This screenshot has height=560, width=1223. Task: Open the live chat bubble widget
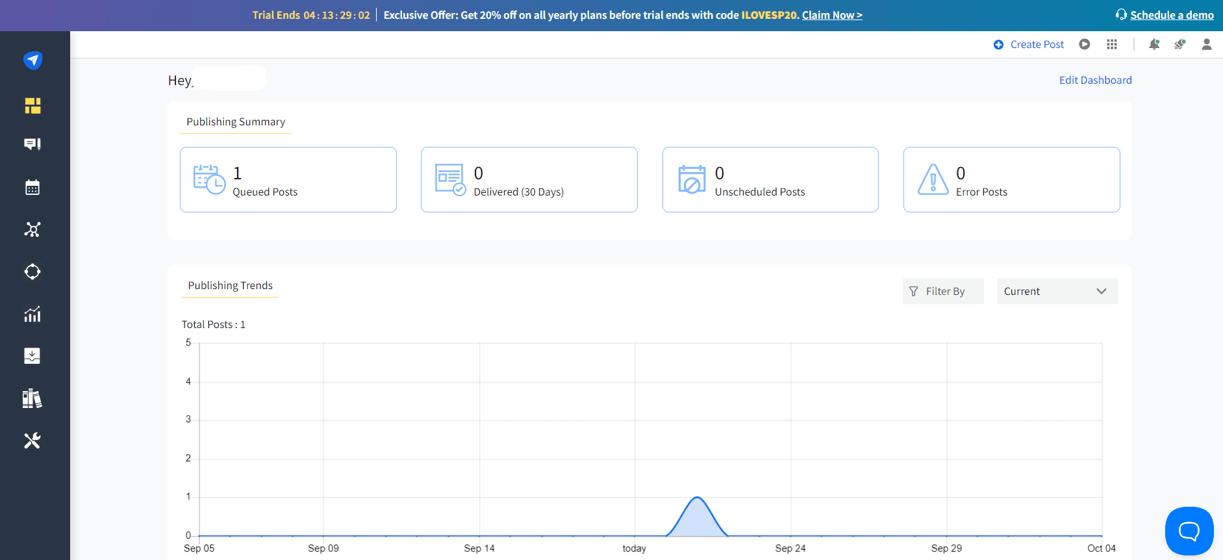(1189, 531)
